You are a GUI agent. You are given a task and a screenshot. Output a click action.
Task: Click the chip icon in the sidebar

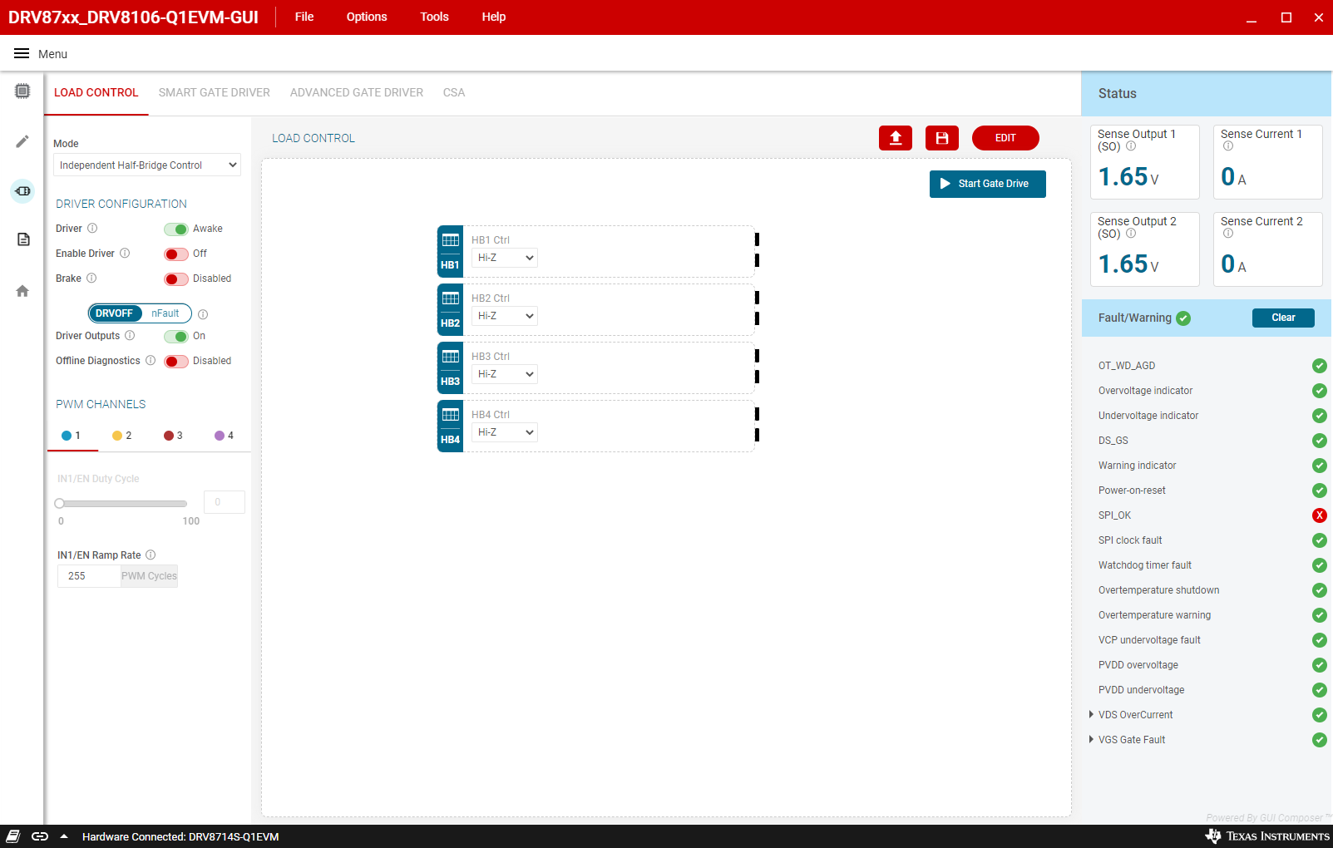pos(22,91)
